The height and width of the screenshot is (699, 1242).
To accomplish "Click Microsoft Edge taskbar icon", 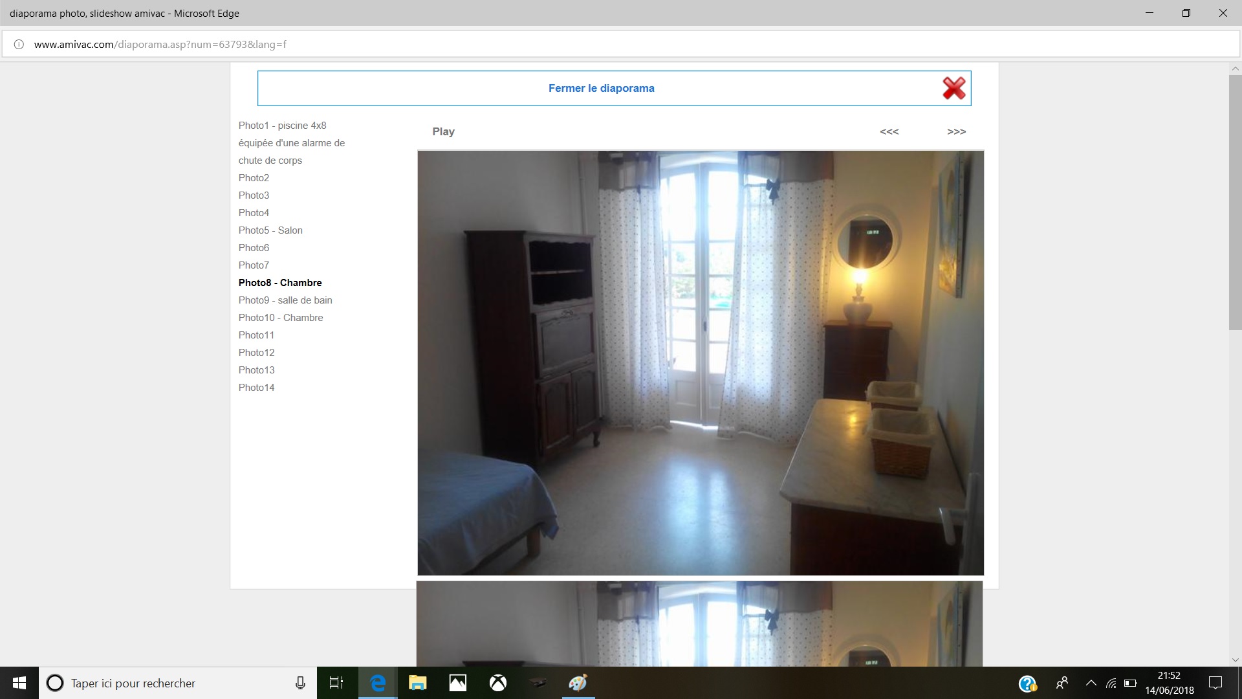I will point(378,683).
